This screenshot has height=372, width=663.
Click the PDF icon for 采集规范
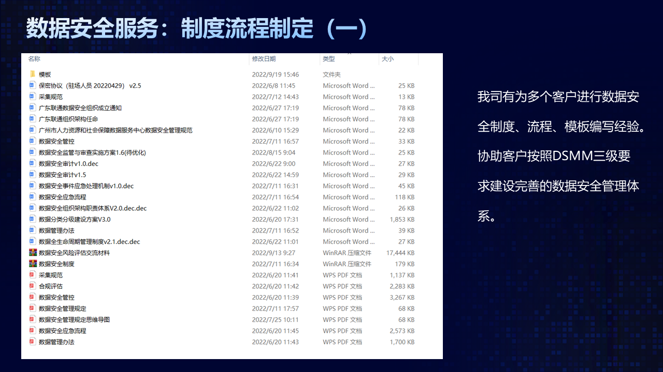coord(32,275)
